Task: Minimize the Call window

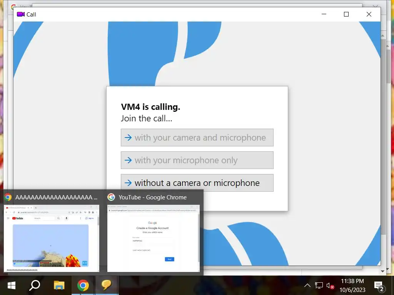Action: (x=324, y=14)
